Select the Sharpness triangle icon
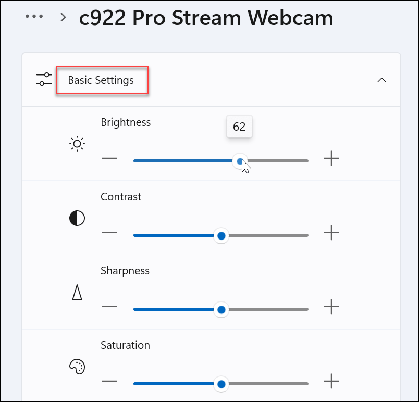Screen dimensions: 419x402 point(77,292)
